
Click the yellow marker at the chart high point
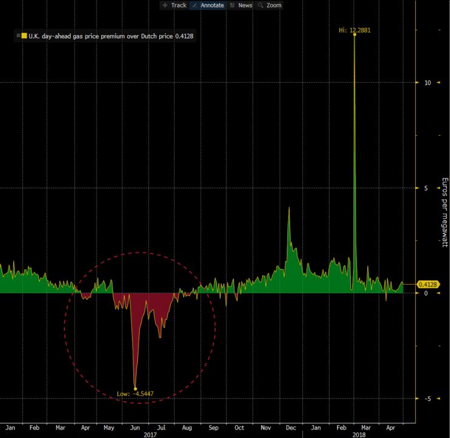pos(355,35)
